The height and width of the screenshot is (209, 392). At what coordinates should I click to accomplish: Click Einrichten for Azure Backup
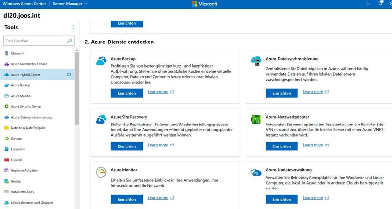click(127, 93)
